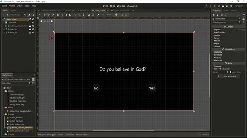Switch to the Script workspace

coord(121,6)
